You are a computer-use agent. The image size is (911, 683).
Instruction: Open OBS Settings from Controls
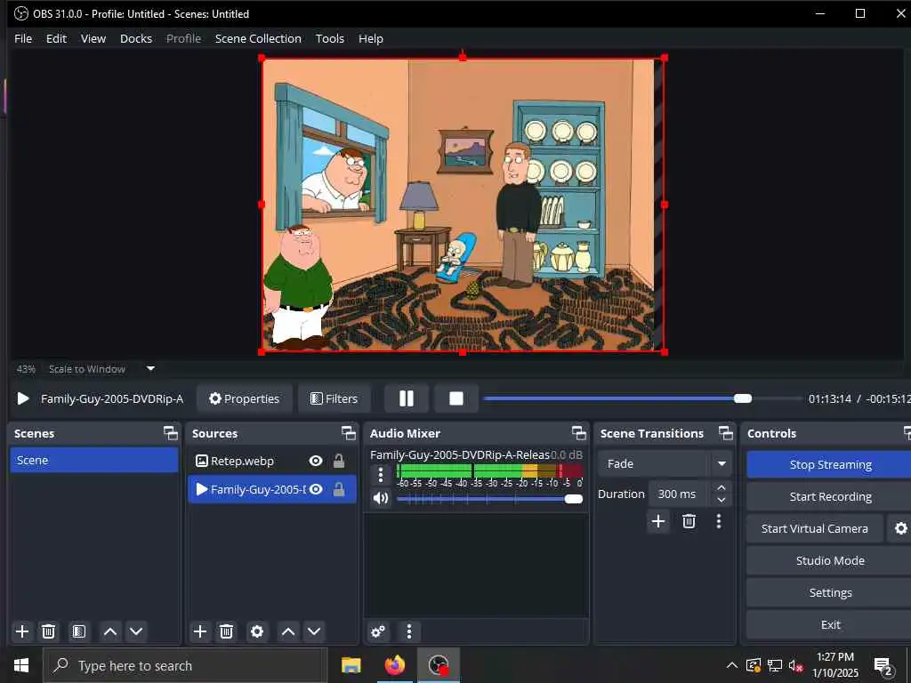(830, 592)
